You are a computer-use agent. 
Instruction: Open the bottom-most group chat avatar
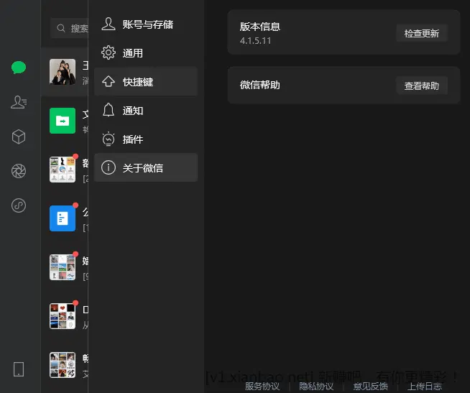(63, 365)
